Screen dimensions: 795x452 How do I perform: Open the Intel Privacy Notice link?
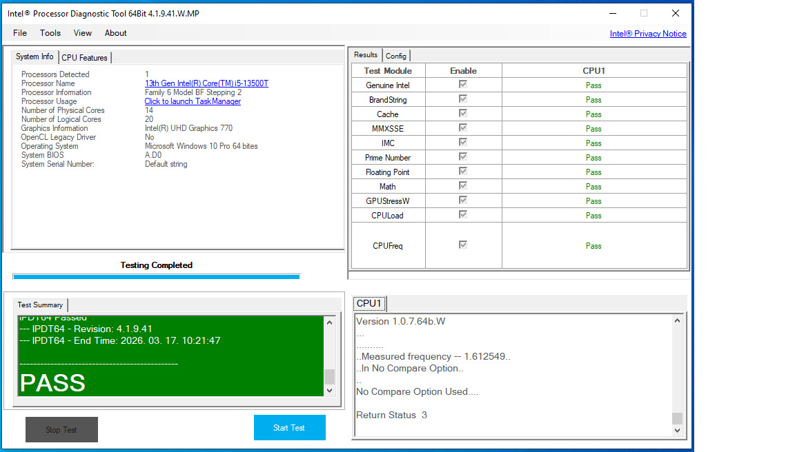648,33
